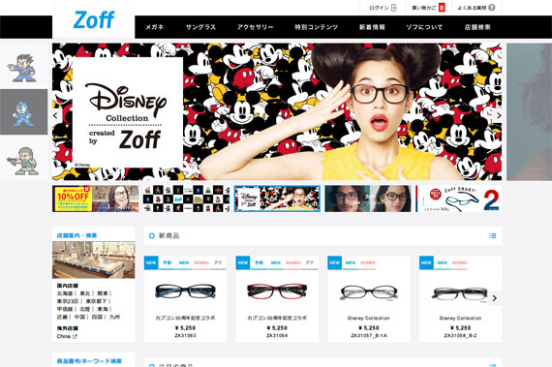
Task: Click 予約 tag on ZA31064 product
Action: (x=259, y=262)
